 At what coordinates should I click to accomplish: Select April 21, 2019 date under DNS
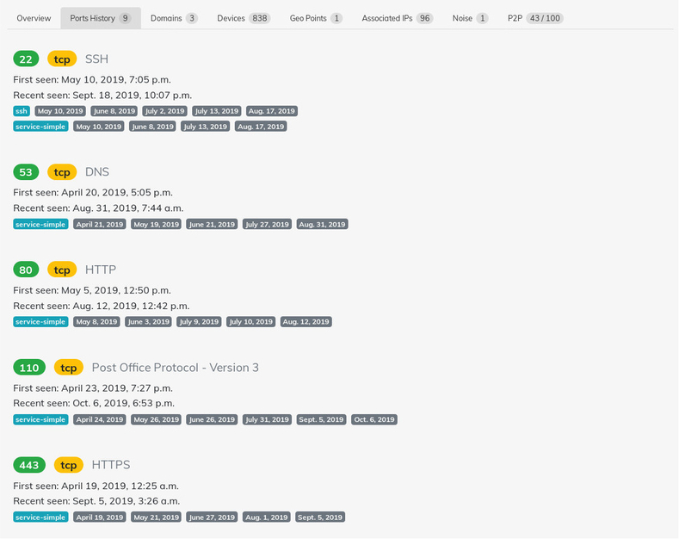100,225
